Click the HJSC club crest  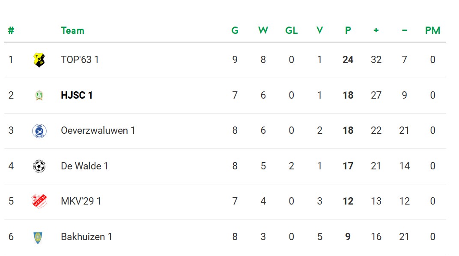tap(39, 95)
